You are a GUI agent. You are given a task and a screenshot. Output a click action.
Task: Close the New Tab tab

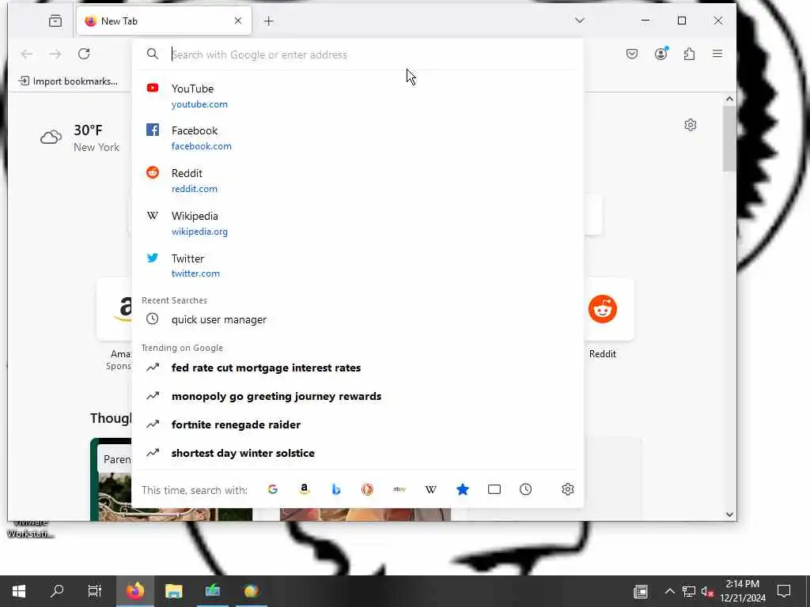pyautogui.click(x=238, y=21)
